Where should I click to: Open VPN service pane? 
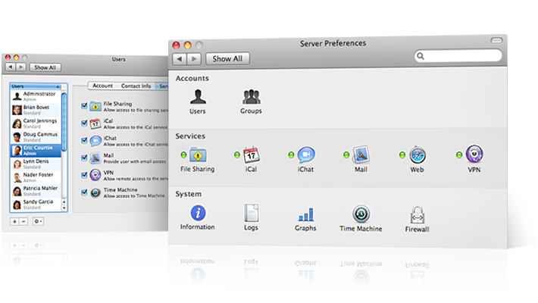click(x=474, y=159)
